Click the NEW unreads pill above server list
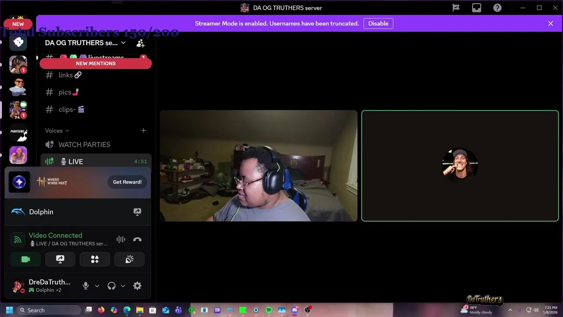This screenshot has width=563, height=317. [x=18, y=24]
